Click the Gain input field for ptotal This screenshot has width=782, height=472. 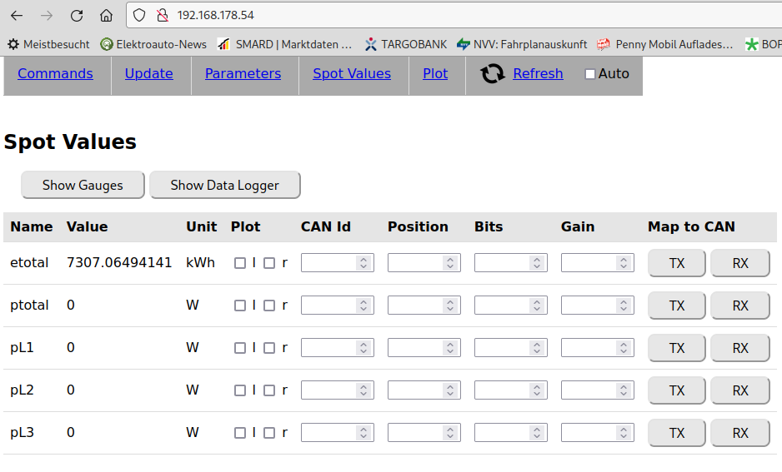point(589,306)
